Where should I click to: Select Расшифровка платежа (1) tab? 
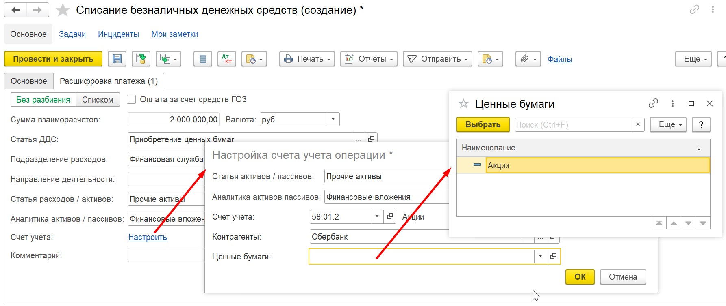tap(109, 81)
